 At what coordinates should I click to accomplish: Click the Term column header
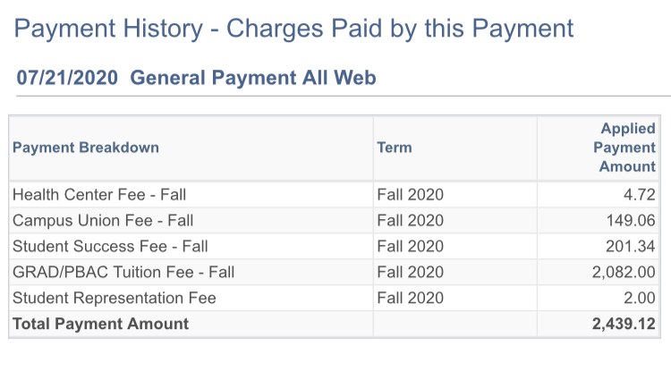[395, 148]
